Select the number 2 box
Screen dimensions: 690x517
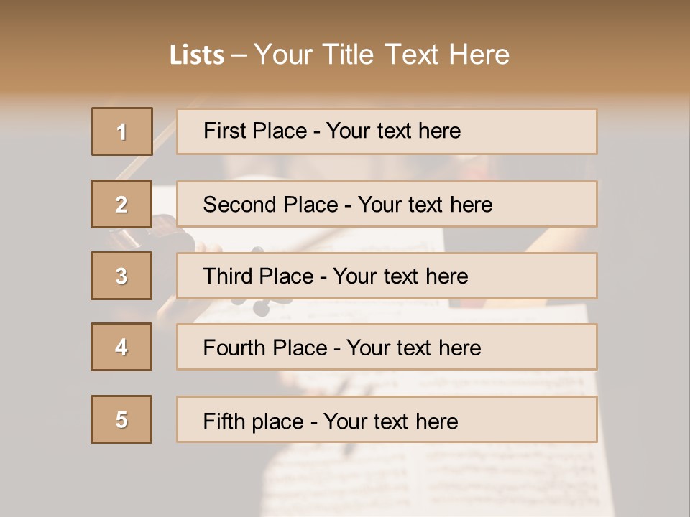(121, 204)
